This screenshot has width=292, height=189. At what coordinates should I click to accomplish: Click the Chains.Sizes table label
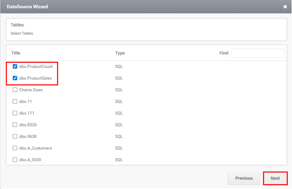pyautogui.click(x=31, y=90)
